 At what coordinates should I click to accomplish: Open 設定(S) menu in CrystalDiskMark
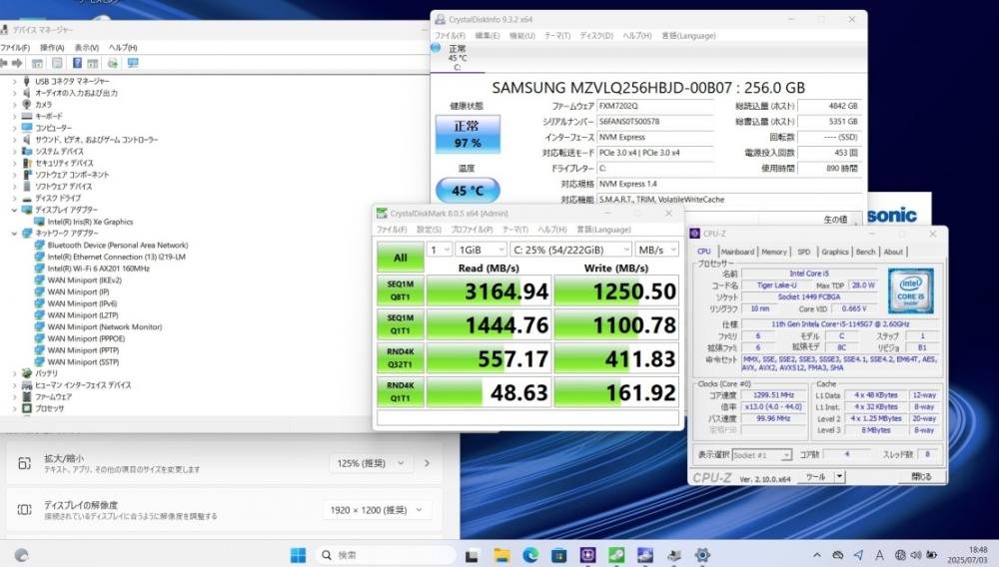point(429,230)
